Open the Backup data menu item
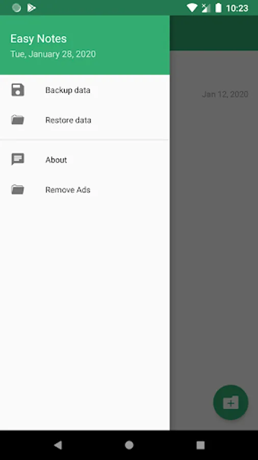The height and width of the screenshot is (460, 258). pyautogui.click(x=85, y=90)
